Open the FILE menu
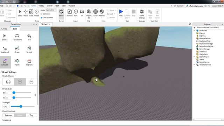This screenshot has width=224, height=126. tap(1, 6)
